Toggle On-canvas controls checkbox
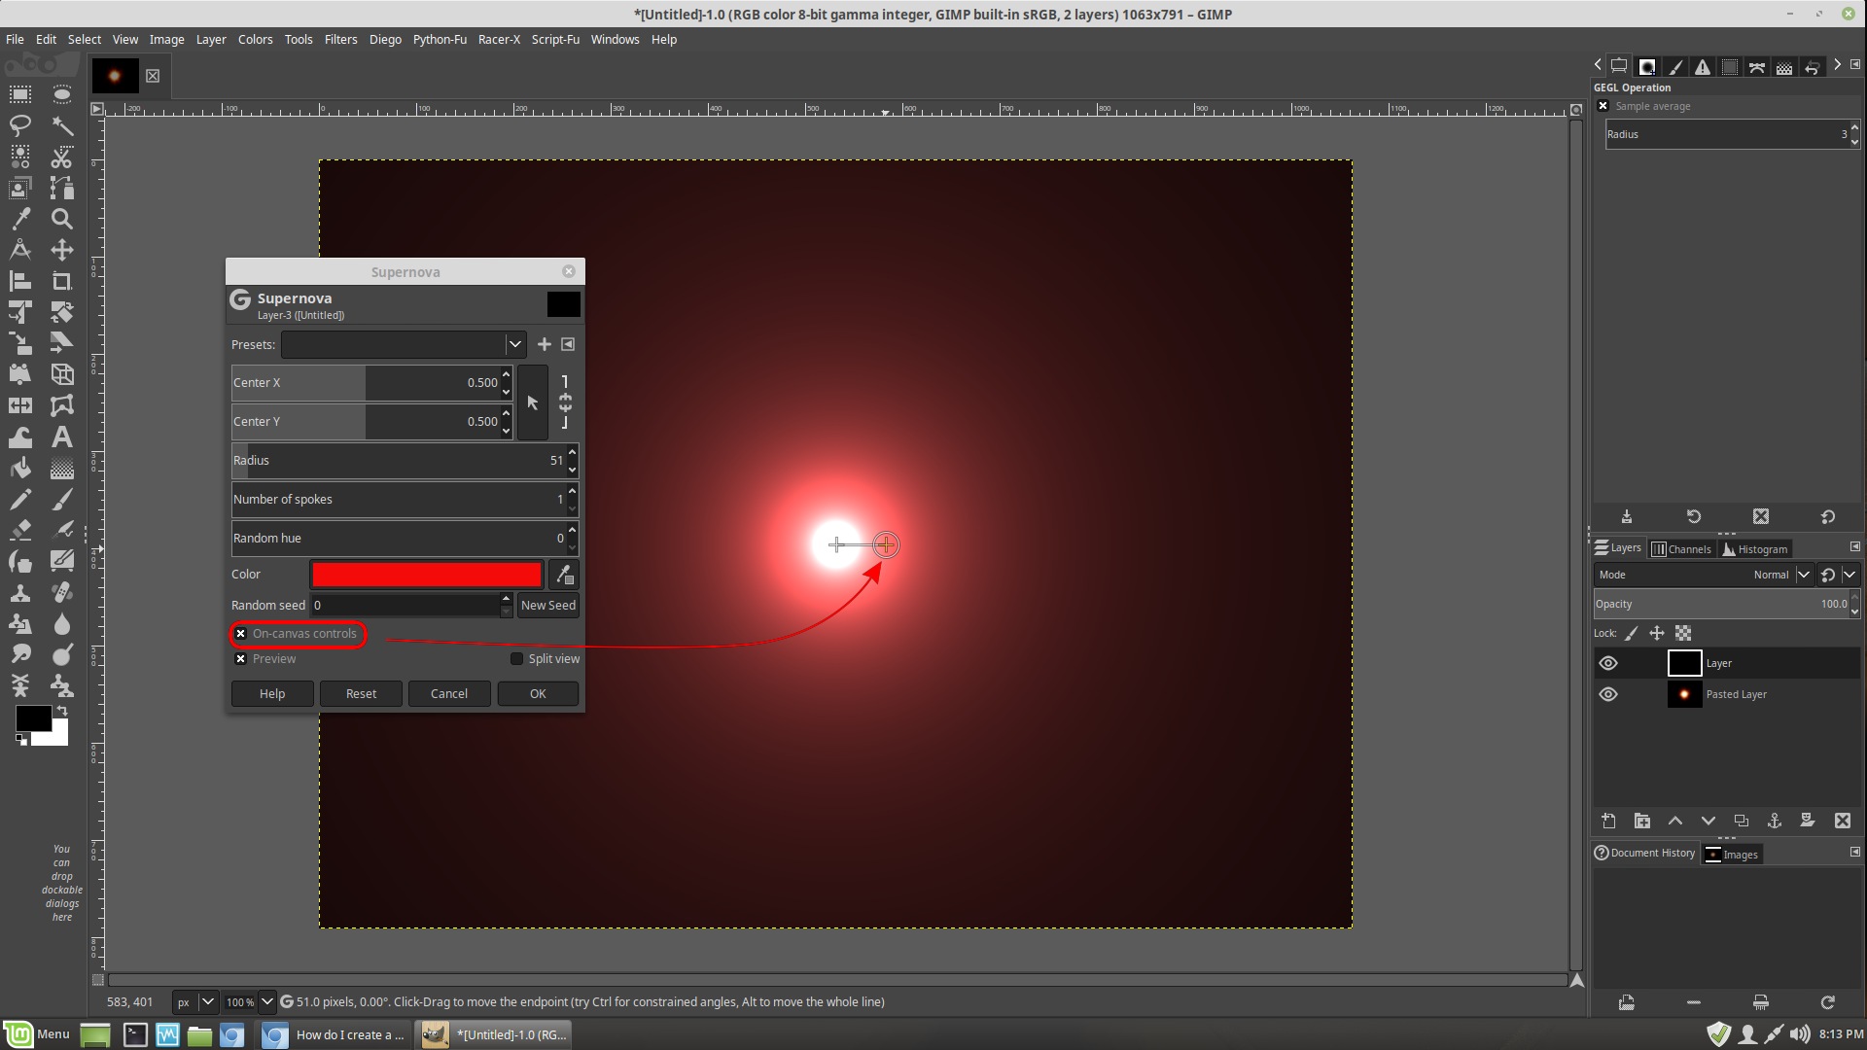Viewport: 1867px width, 1050px height. (241, 634)
